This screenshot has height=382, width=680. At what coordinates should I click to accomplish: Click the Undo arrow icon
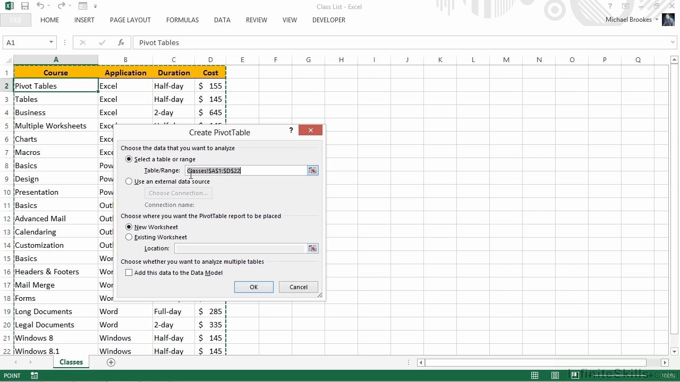pos(40,6)
